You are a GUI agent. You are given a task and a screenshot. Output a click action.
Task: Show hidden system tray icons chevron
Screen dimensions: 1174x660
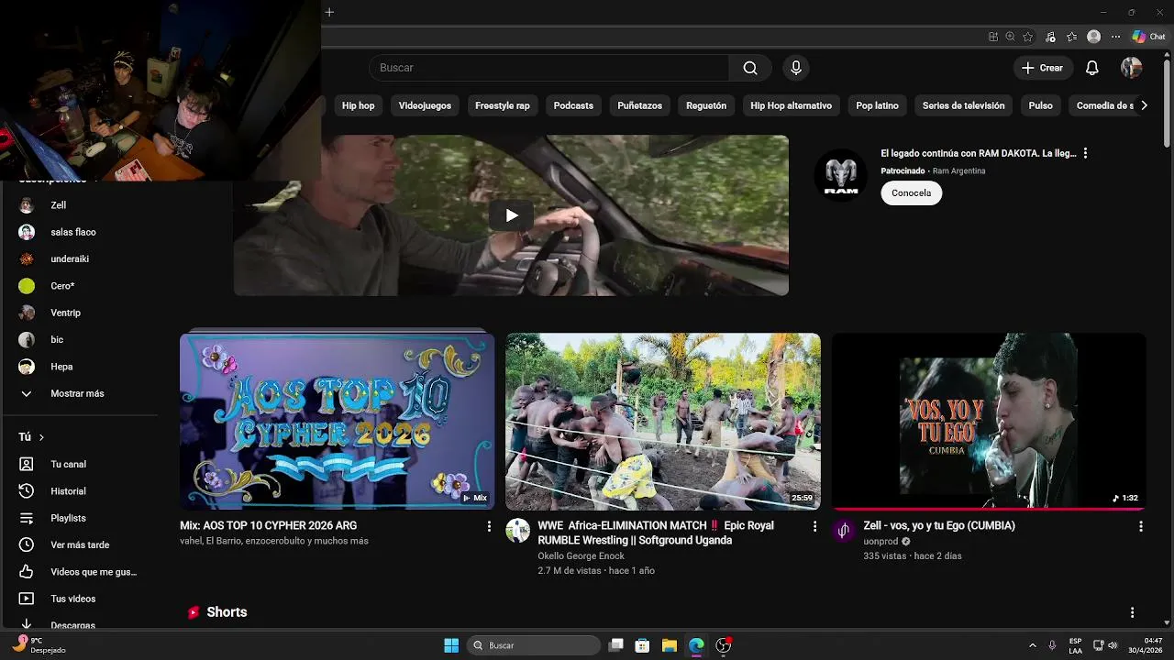click(1033, 645)
